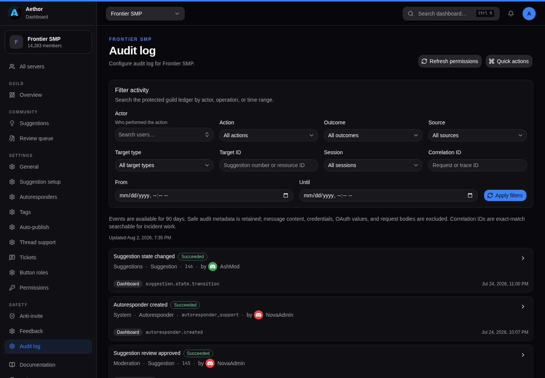Open the Frontier SMP server selector dropdown
Screen dimensions: 545x378
coord(145,14)
